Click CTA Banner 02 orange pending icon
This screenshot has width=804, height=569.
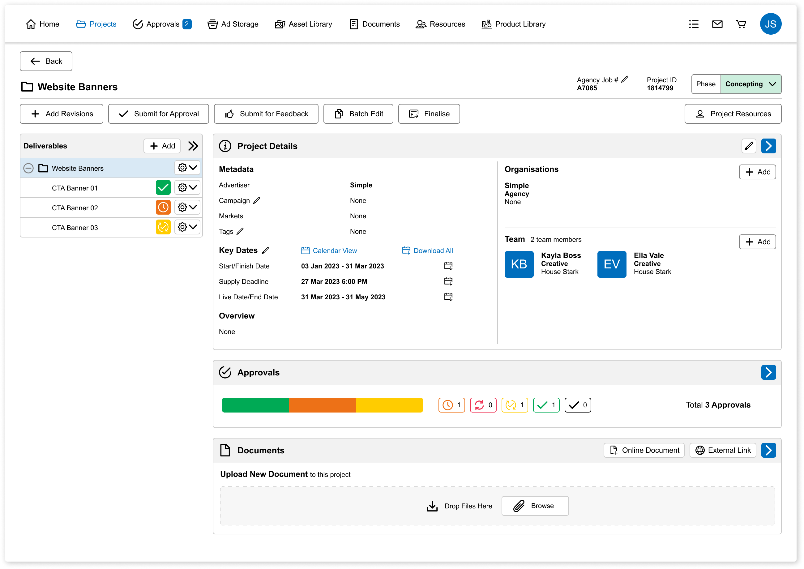pos(163,207)
